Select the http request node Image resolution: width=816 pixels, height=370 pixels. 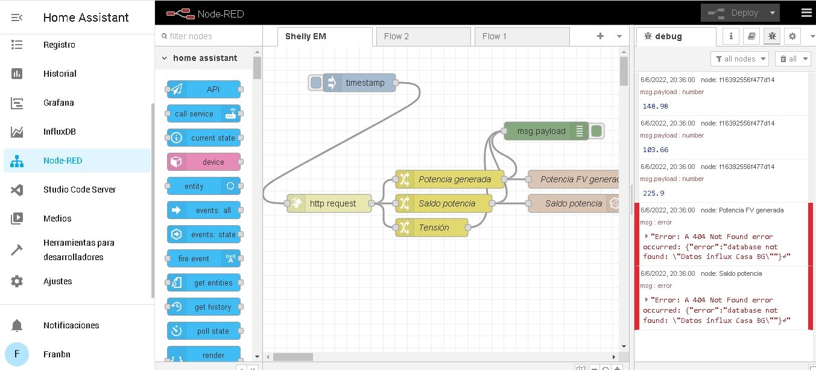point(329,203)
